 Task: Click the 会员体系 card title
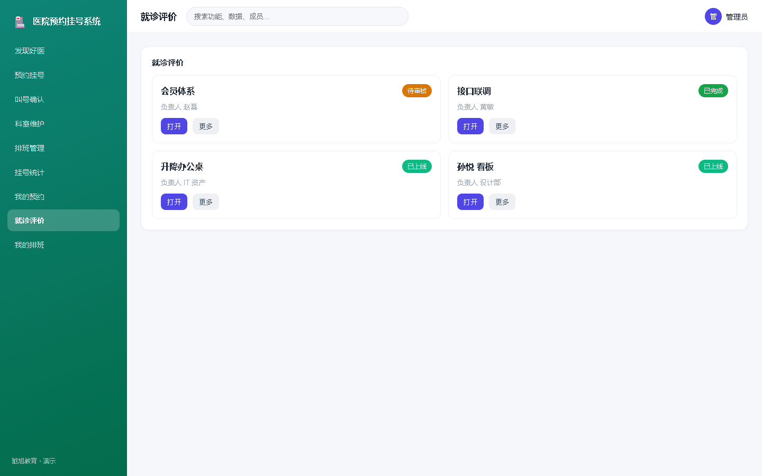coord(178,91)
